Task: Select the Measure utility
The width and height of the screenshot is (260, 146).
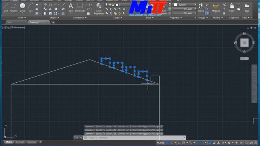Action: pos(216,8)
